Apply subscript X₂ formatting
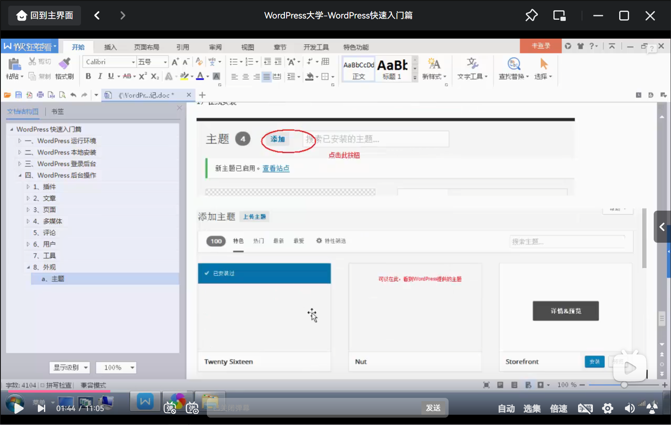671x425 pixels. (155, 76)
